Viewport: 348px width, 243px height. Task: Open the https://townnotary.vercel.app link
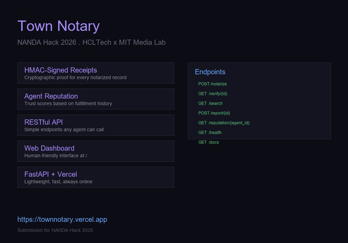(62, 220)
